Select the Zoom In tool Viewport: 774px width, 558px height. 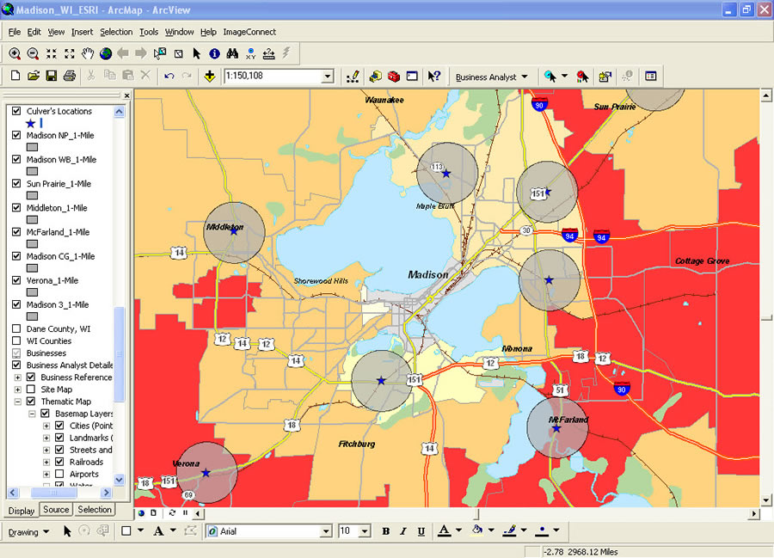click(15, 53)
